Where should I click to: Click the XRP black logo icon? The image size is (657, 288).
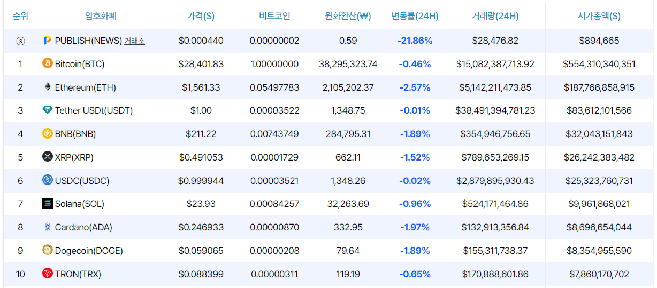[48, 157]
